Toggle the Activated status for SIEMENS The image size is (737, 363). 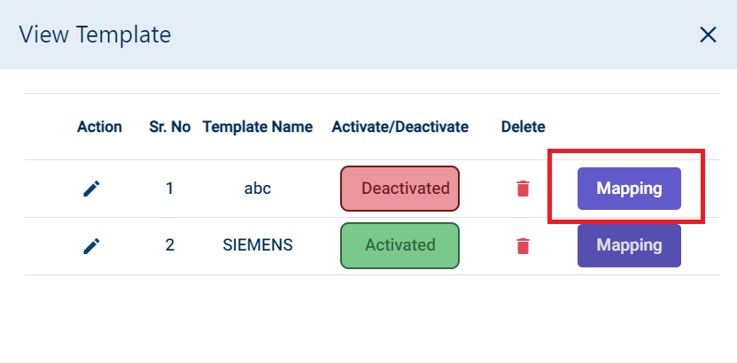[400, 245]
